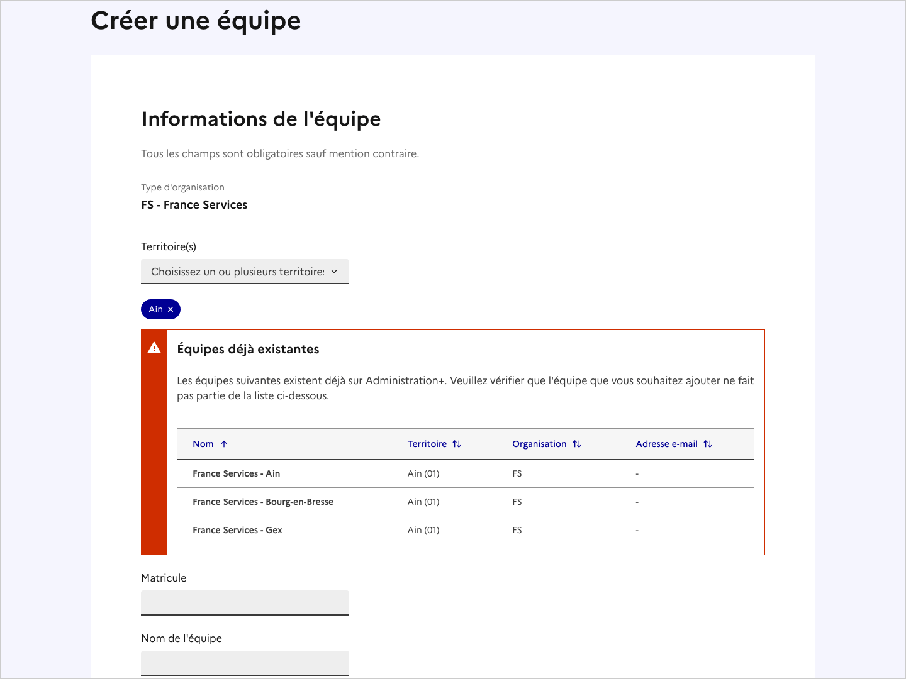
Task: Click inside the 'Nom de l'équipe' field
Action: pyautogui.click(x=245, y=663)
